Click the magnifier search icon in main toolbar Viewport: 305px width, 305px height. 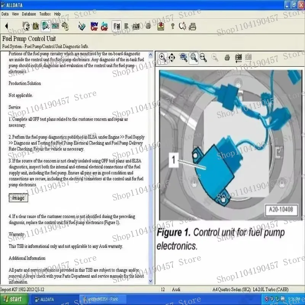click(x=183, y=26)
